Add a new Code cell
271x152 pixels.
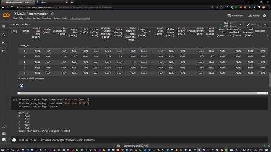(14, 24)
